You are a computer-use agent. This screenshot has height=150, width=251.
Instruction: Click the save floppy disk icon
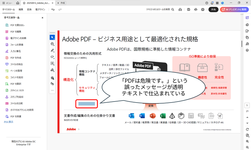tap(188, 10)
